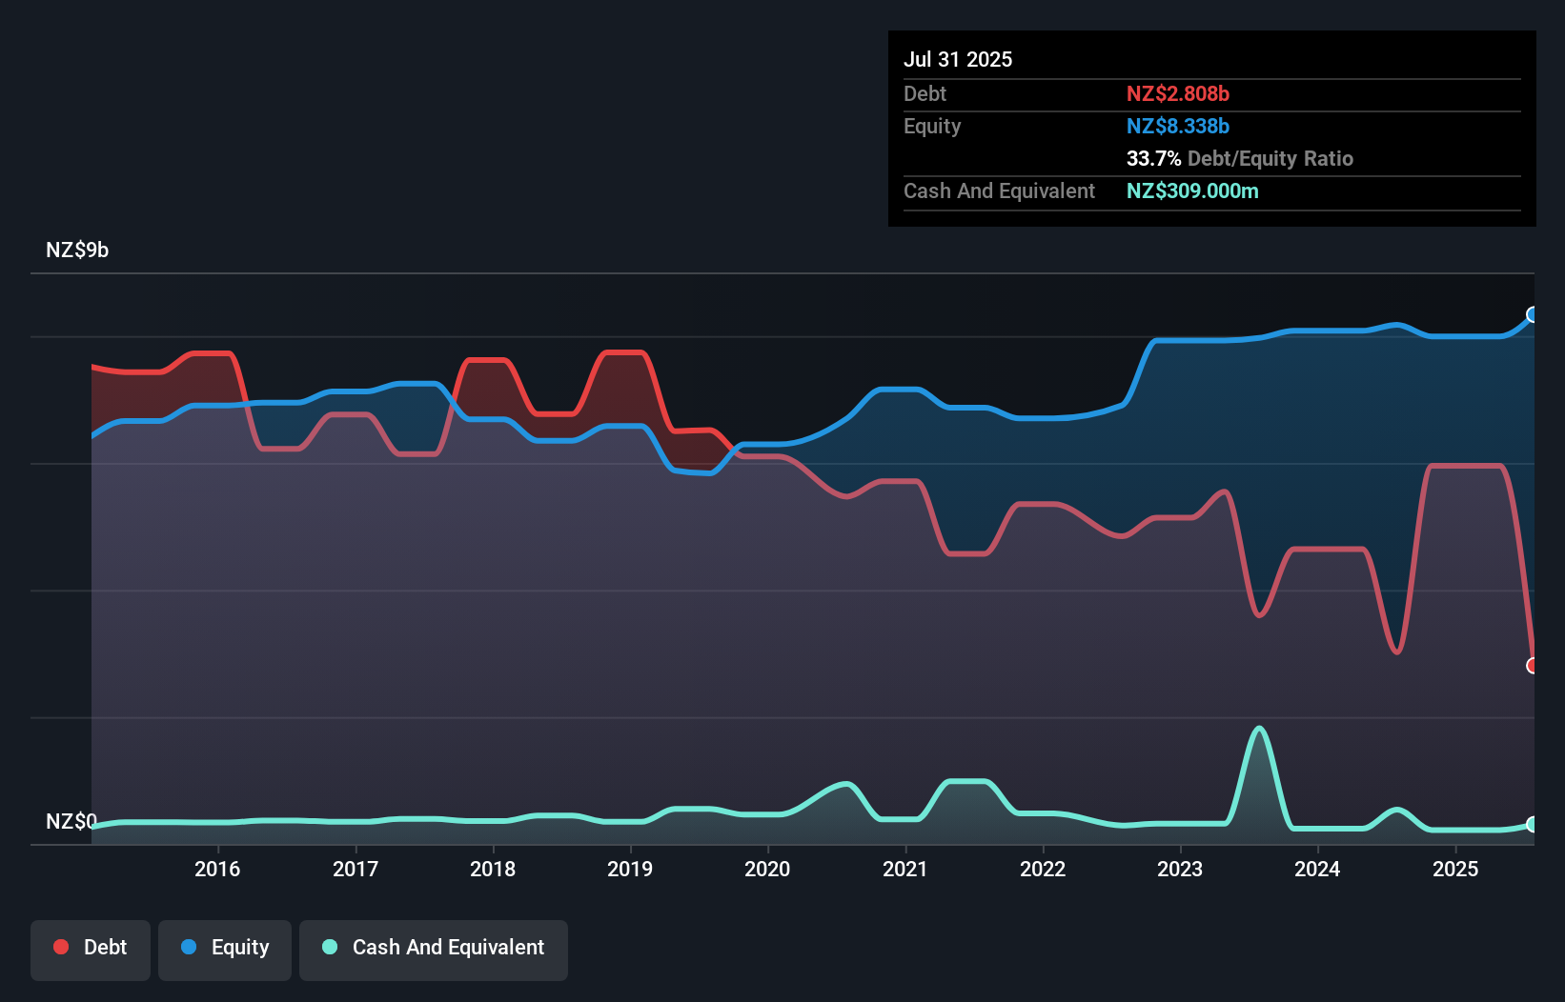The width and height of the screenshot is (1565, 1002).
Task: Click the 2018 x-axis label
Action: [x=493, y=869]
